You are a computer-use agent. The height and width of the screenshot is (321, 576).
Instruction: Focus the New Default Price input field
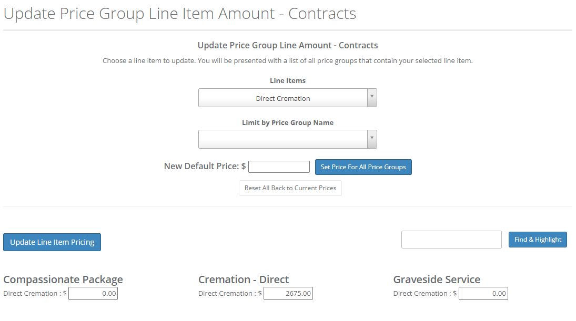(279, 167)
